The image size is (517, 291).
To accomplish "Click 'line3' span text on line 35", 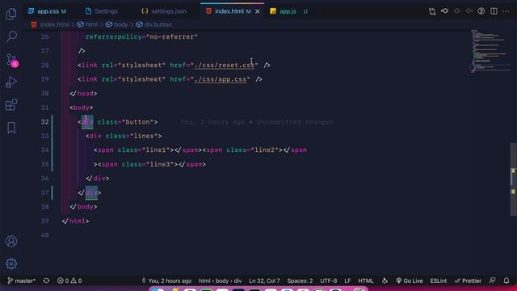I will [x=160, y=164].
